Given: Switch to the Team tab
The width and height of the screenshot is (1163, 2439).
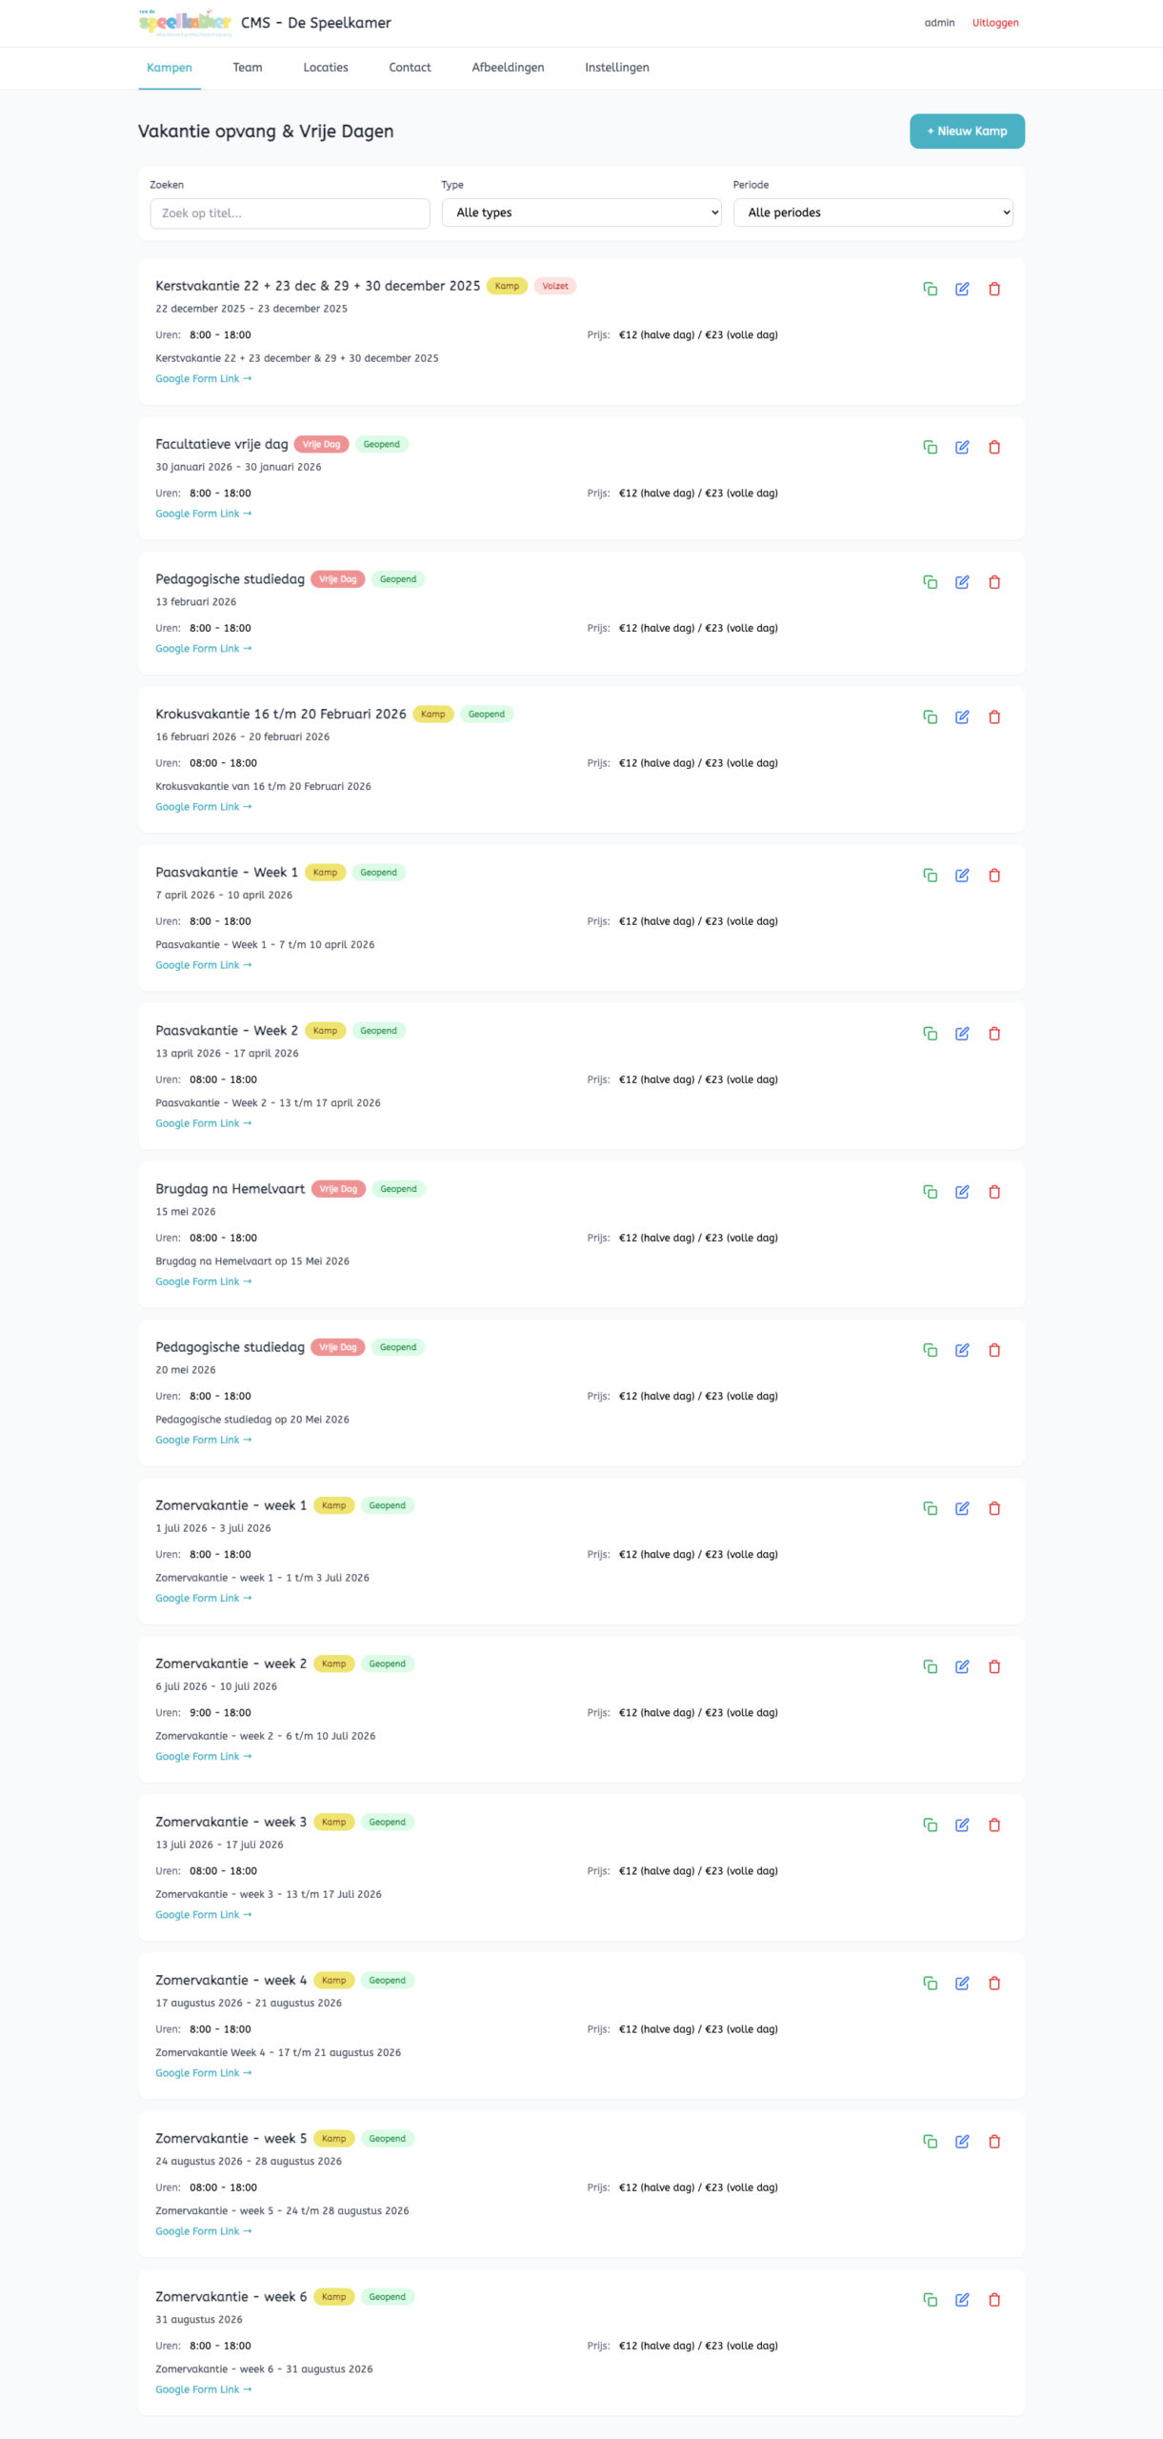Looking at the screenshot, I should pos(248,68).
